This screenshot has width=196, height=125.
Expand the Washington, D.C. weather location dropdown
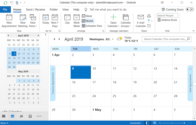coord(112,39)
